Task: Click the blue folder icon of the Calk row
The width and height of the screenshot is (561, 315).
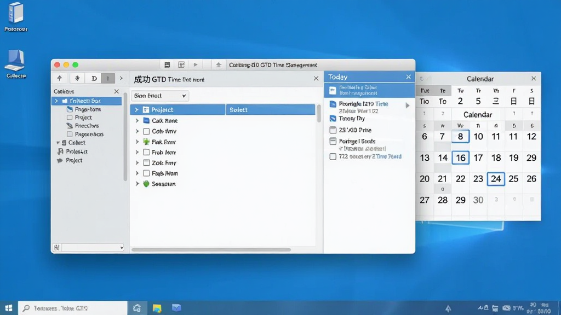Action: point(146,120)
